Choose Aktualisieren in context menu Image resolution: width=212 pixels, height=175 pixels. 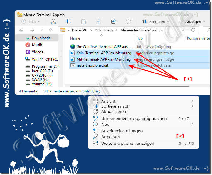tap(143, 111)
